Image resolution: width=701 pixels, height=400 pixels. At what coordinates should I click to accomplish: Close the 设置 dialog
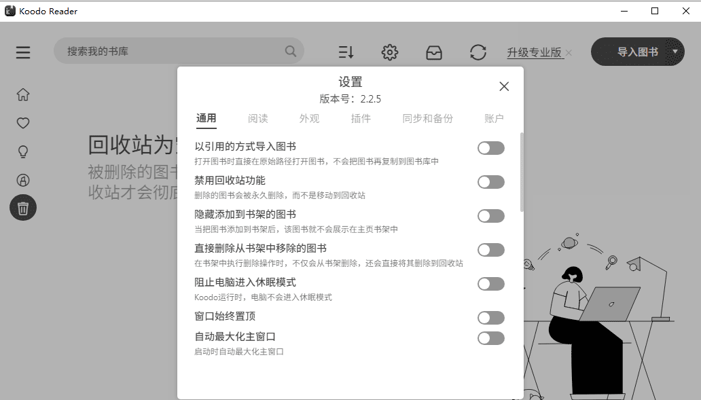[504, 86]
